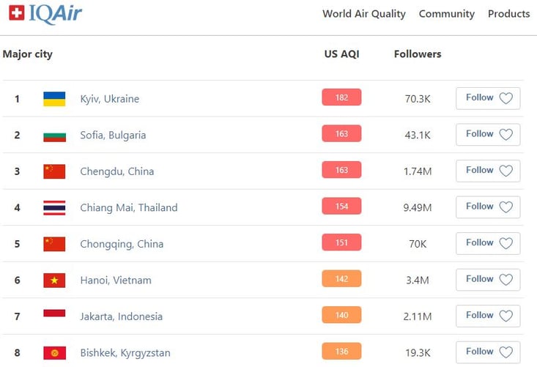This screenshot has height=367, width=537.
Task: Follow Bishkek, Kyrgyzstan
Action: tap(488, 352)
